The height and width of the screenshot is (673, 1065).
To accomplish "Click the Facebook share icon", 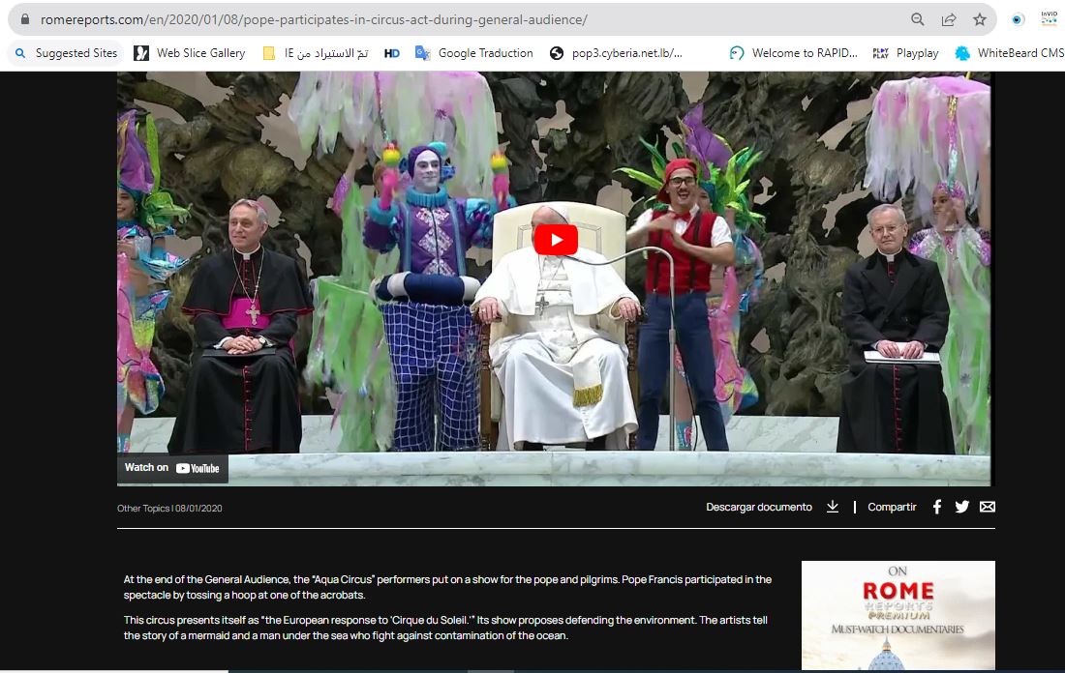I will point(936,507).
